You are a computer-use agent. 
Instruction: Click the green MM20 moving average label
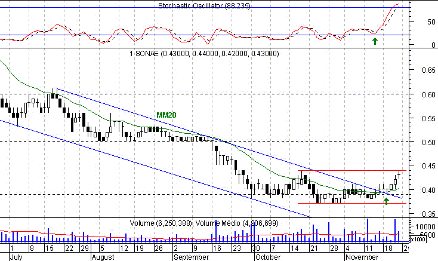(166, 115)
